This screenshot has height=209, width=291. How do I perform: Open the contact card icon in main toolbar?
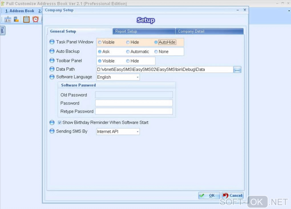8,19
